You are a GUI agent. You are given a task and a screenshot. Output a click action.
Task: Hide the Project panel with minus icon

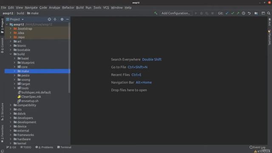(68, 19)
